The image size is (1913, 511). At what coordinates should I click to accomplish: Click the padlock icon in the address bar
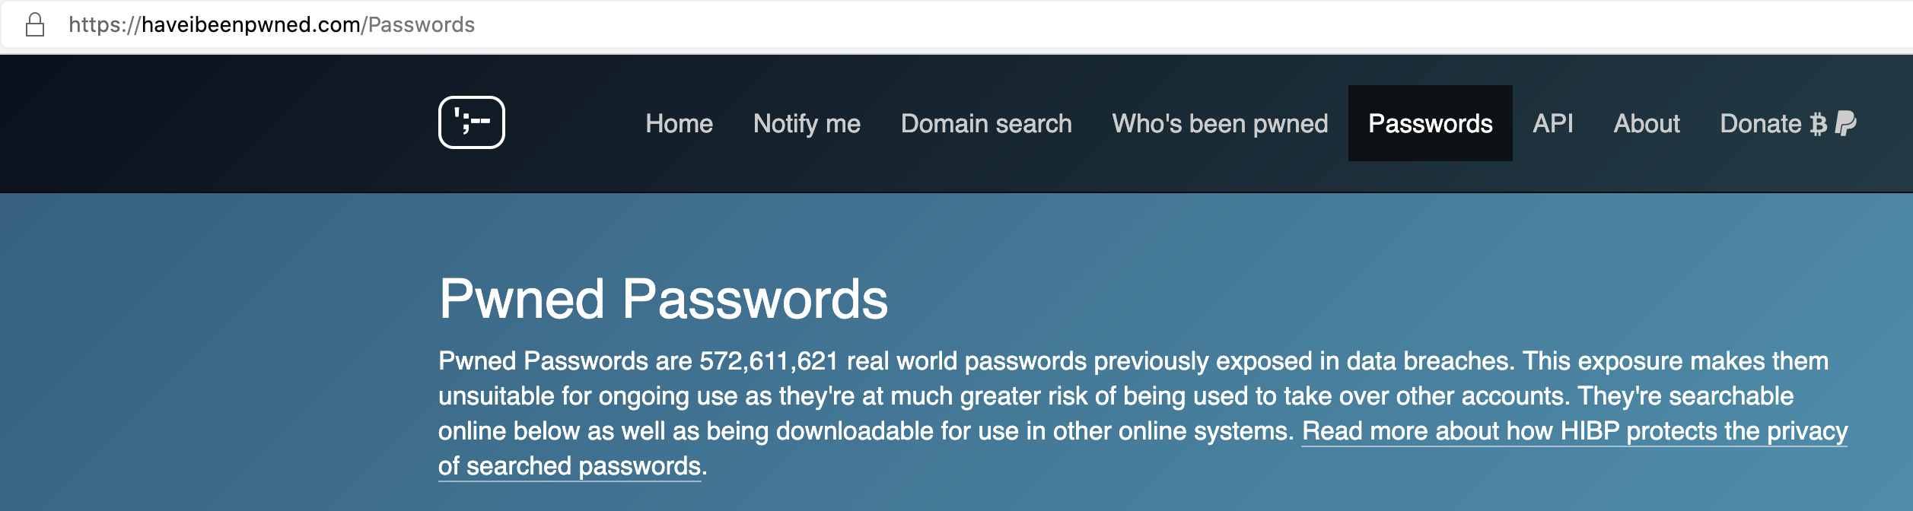pyautogui.click(x=35, y=25)
